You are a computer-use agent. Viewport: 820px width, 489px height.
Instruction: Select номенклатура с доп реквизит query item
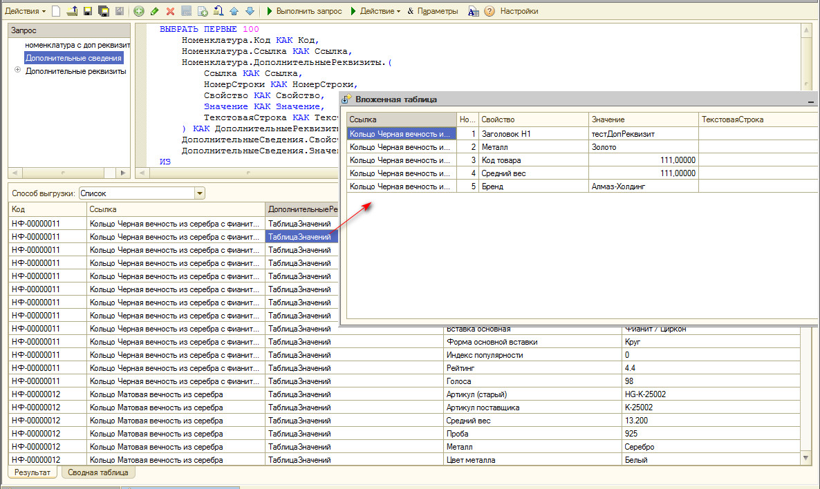tap(77, 45)
